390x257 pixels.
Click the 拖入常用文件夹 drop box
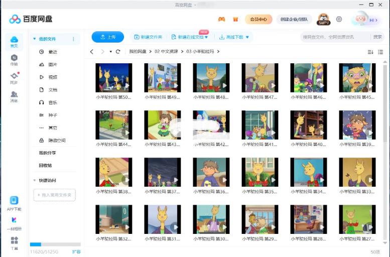(55, 195)
